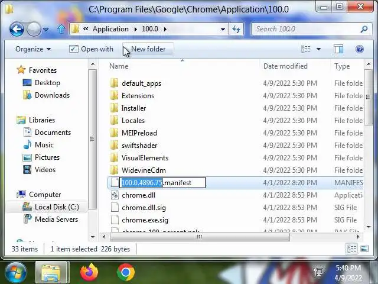
Task: Sort by Type column
Action: click(342, 66)
